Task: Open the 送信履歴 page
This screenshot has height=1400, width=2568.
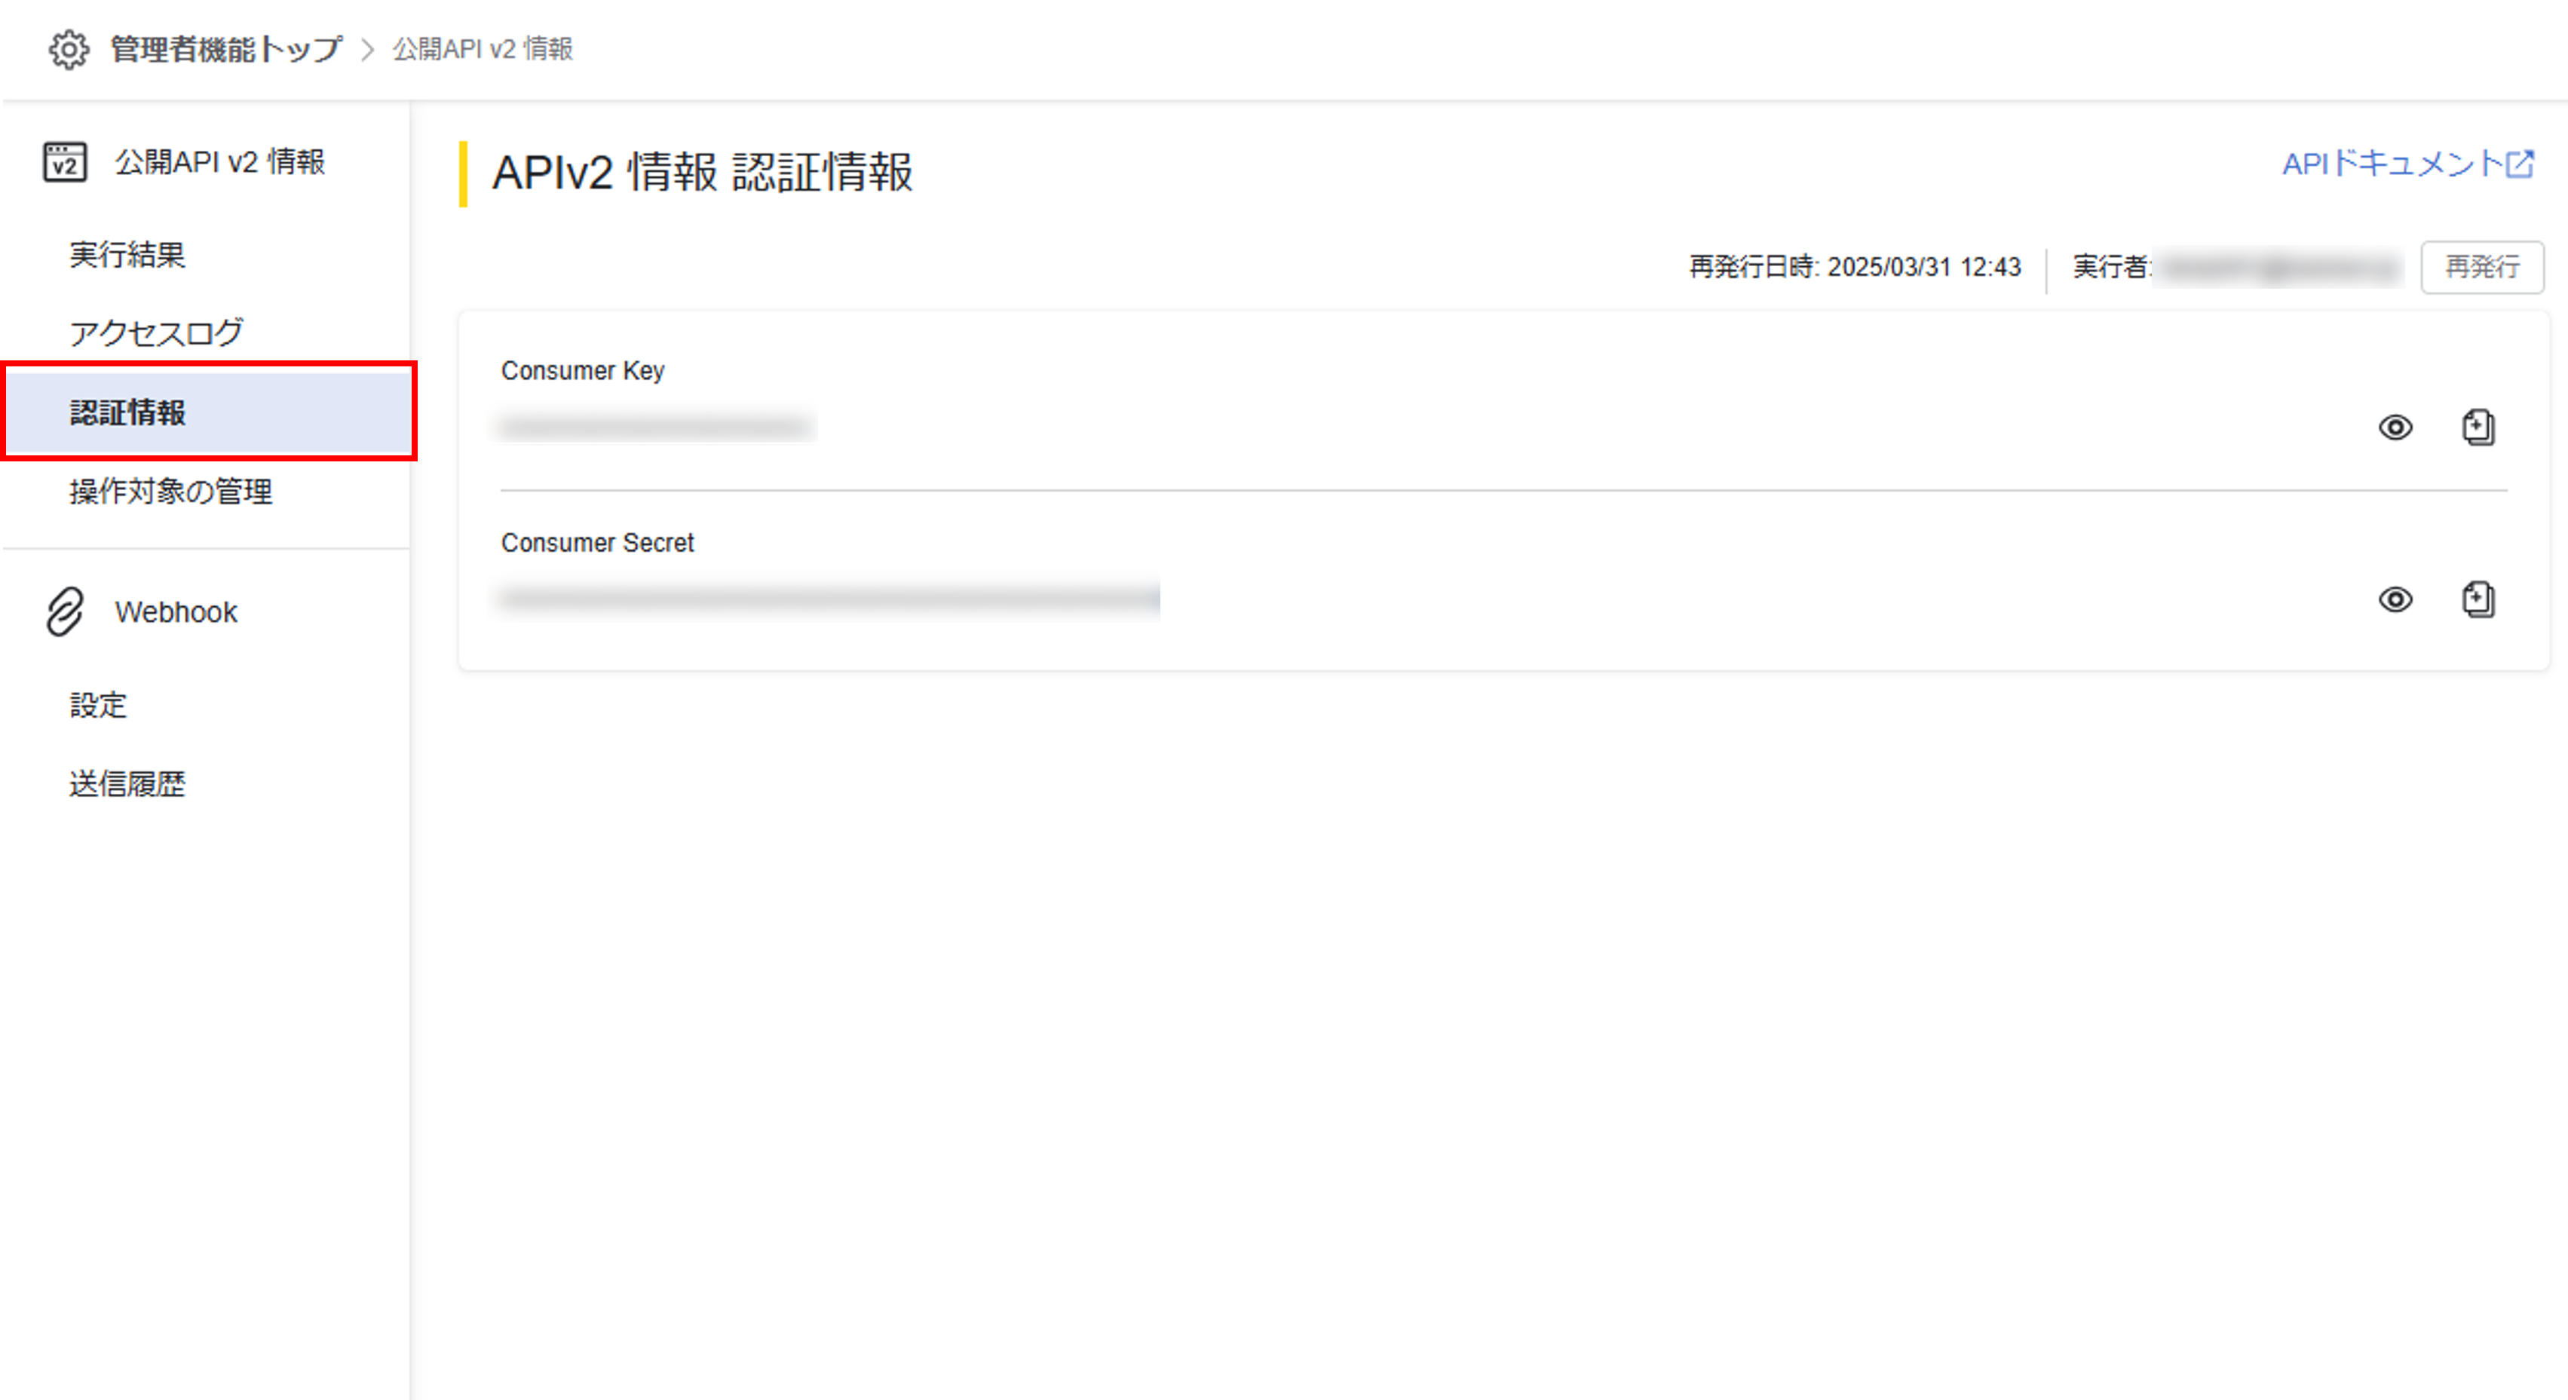Action: coord(127,784)
